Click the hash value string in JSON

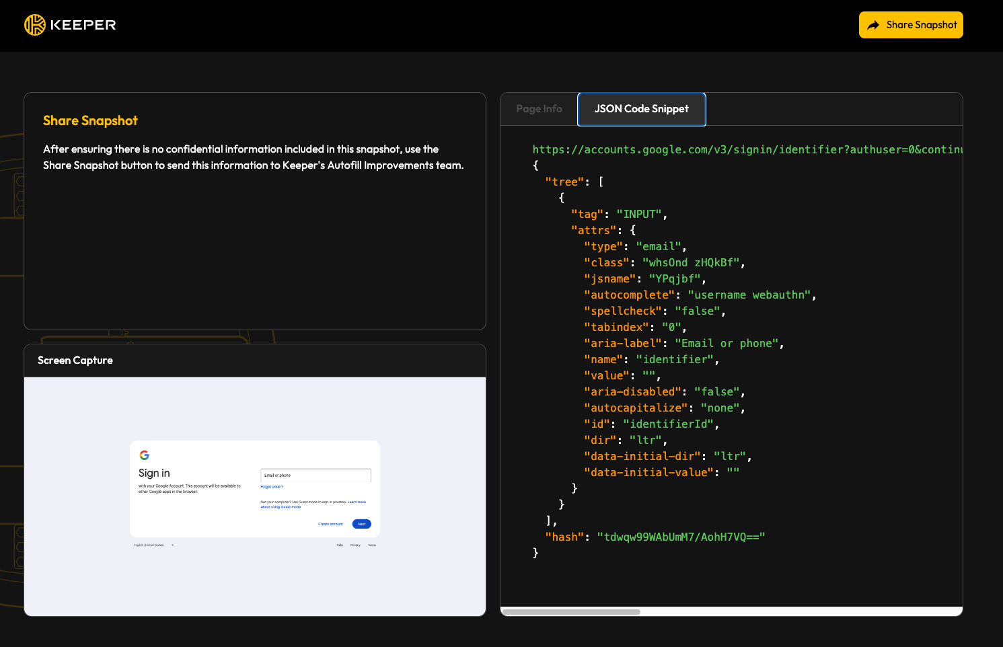tap(681, 537)
